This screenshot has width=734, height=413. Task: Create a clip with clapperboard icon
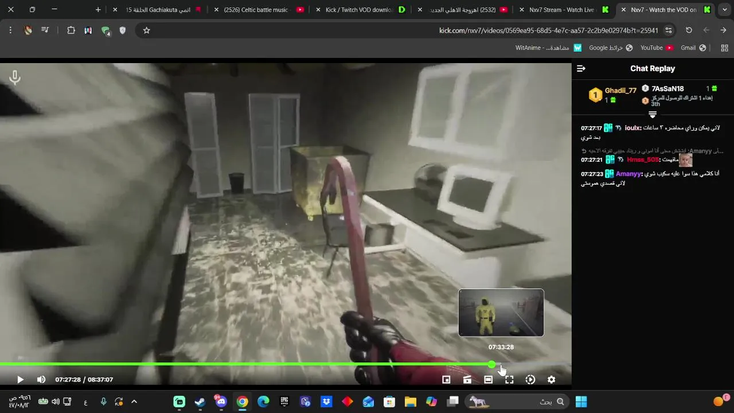467,380
